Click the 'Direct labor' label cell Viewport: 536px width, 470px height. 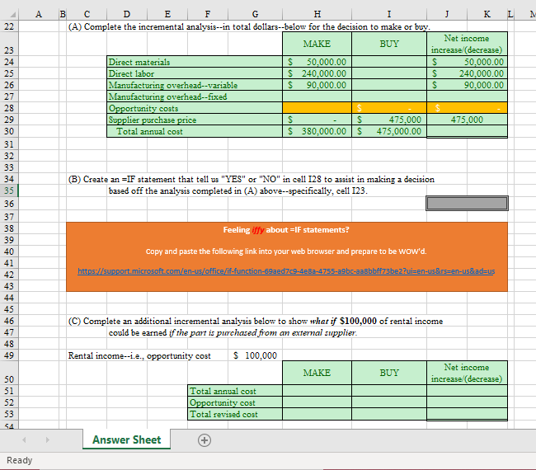pyautogui.click(x=195, y=73)
